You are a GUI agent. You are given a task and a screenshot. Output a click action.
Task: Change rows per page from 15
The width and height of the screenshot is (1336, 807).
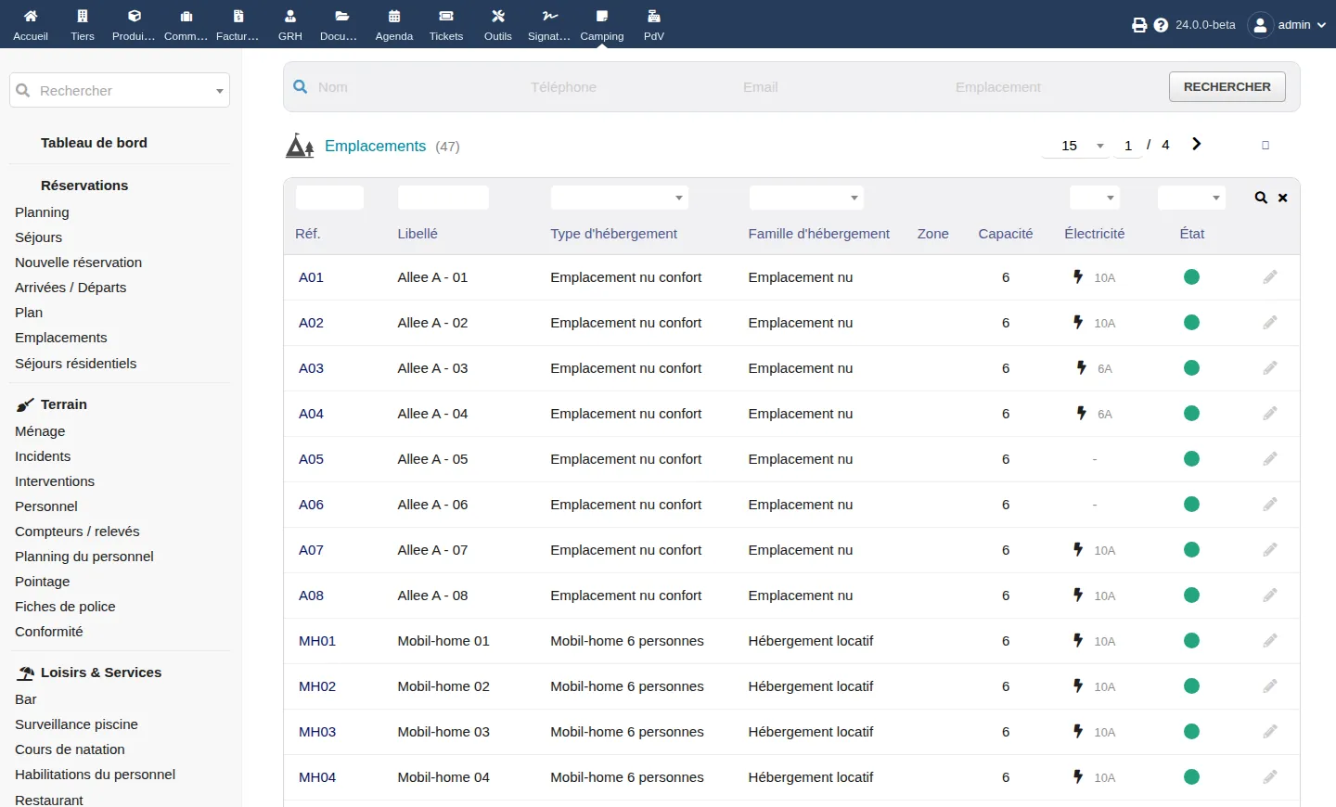pos(1075,146)
